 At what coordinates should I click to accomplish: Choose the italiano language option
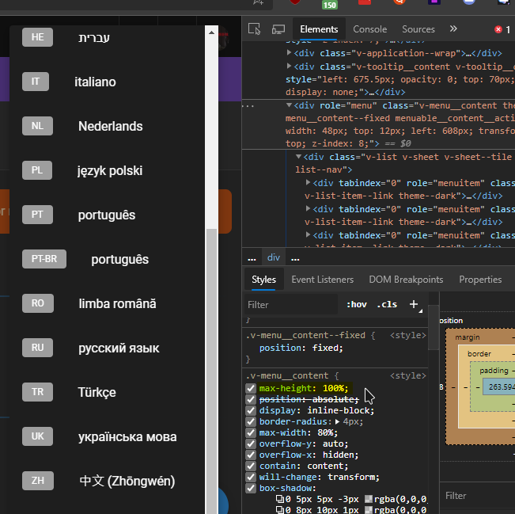[x=95, y=82]
